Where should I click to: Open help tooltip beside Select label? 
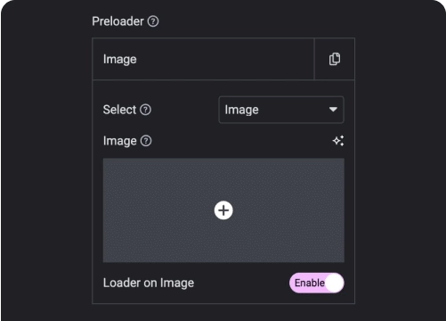coord(145,110)
